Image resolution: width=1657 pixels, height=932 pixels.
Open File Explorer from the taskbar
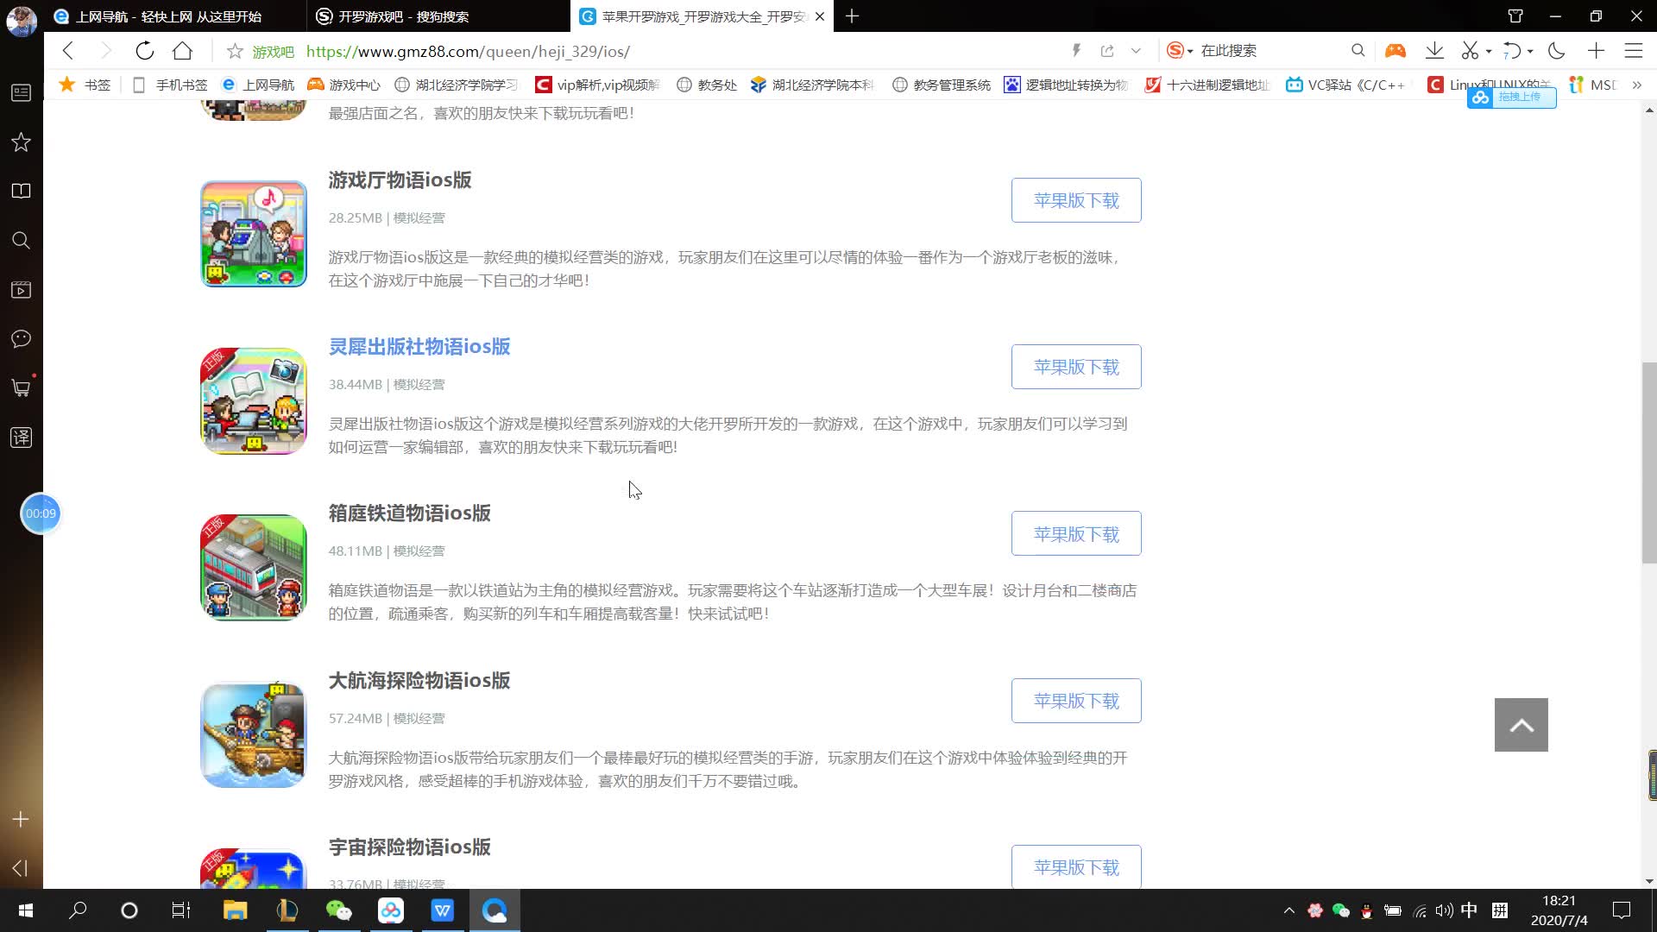[x=235, y=910]
